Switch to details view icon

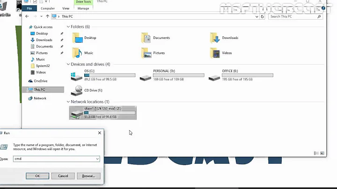(316, 153)
